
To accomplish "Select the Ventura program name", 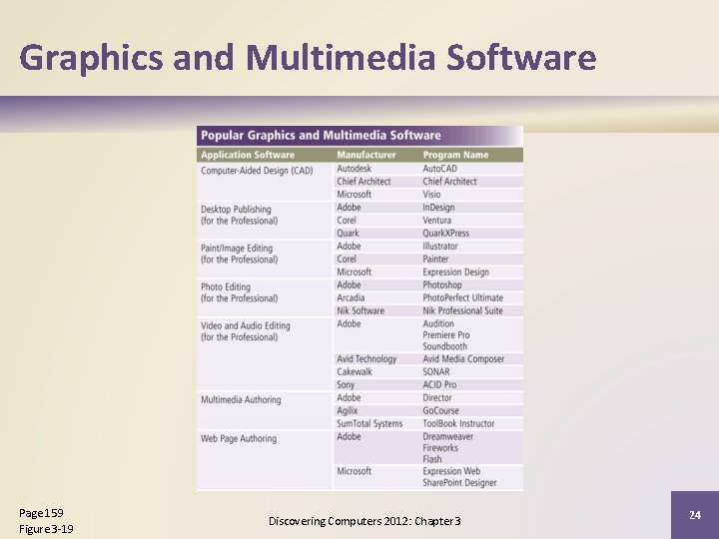I will [x=437, y=220].
